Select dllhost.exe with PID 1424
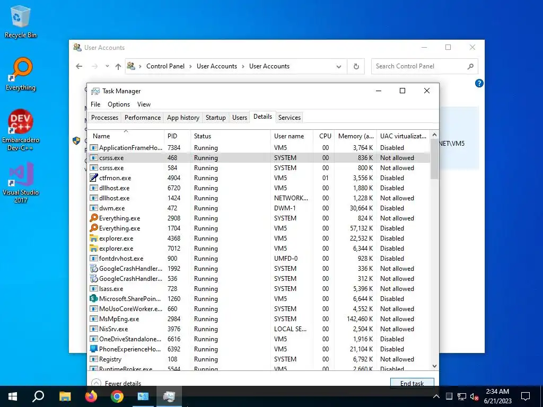 coord(259,198)
